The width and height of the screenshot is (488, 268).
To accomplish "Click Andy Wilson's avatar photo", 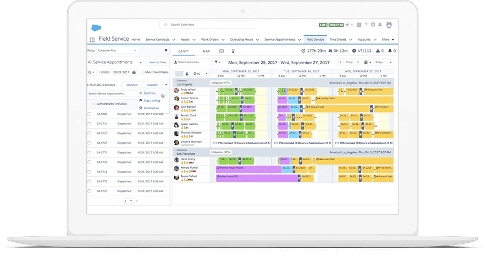I will coord(176,91).
